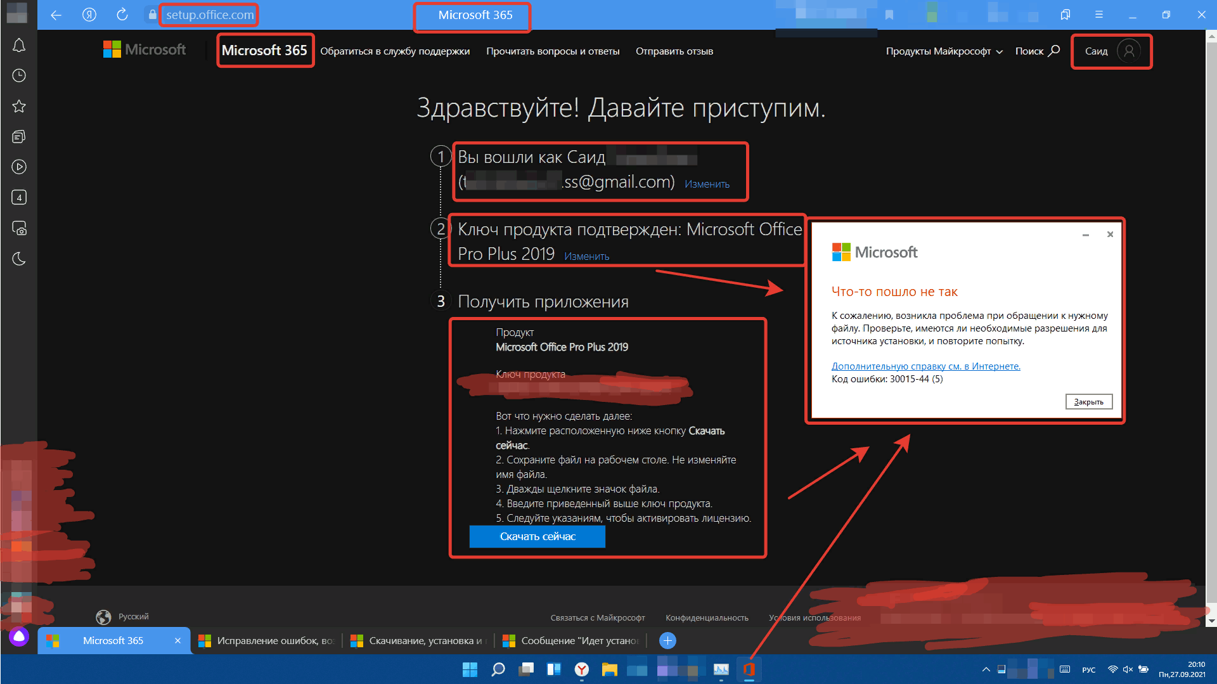The image size is (1217, 684).
Task: Select error code text 30015-44 (5)
Action: [916, 379]
